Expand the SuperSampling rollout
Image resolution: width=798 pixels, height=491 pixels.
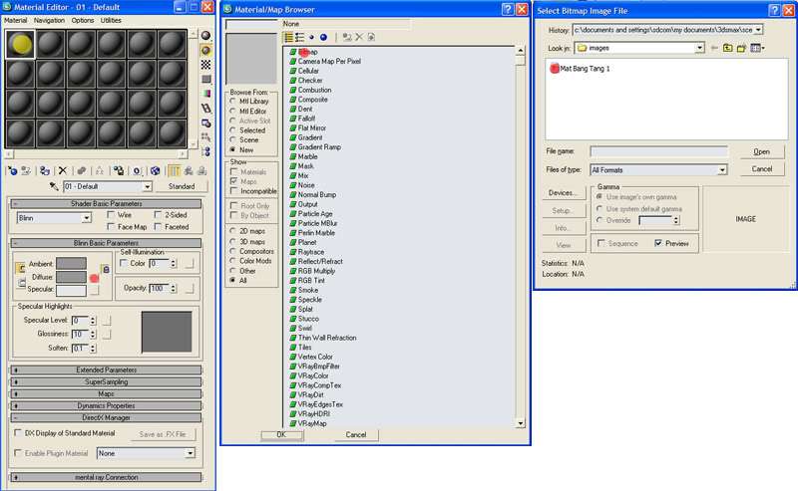(x=106, y=381)
